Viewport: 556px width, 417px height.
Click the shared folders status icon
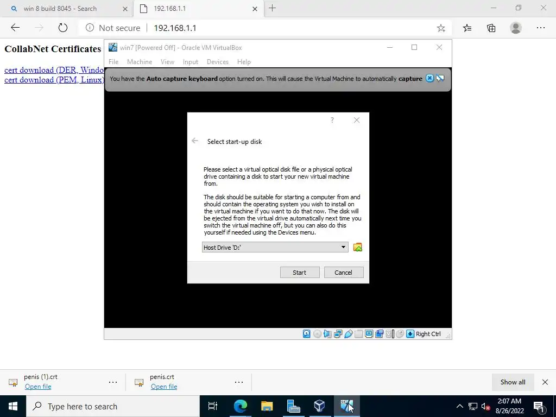[358, 334]
